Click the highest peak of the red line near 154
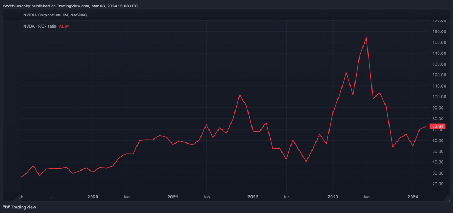This screenshot has width=453, height=213. point(366,37)
